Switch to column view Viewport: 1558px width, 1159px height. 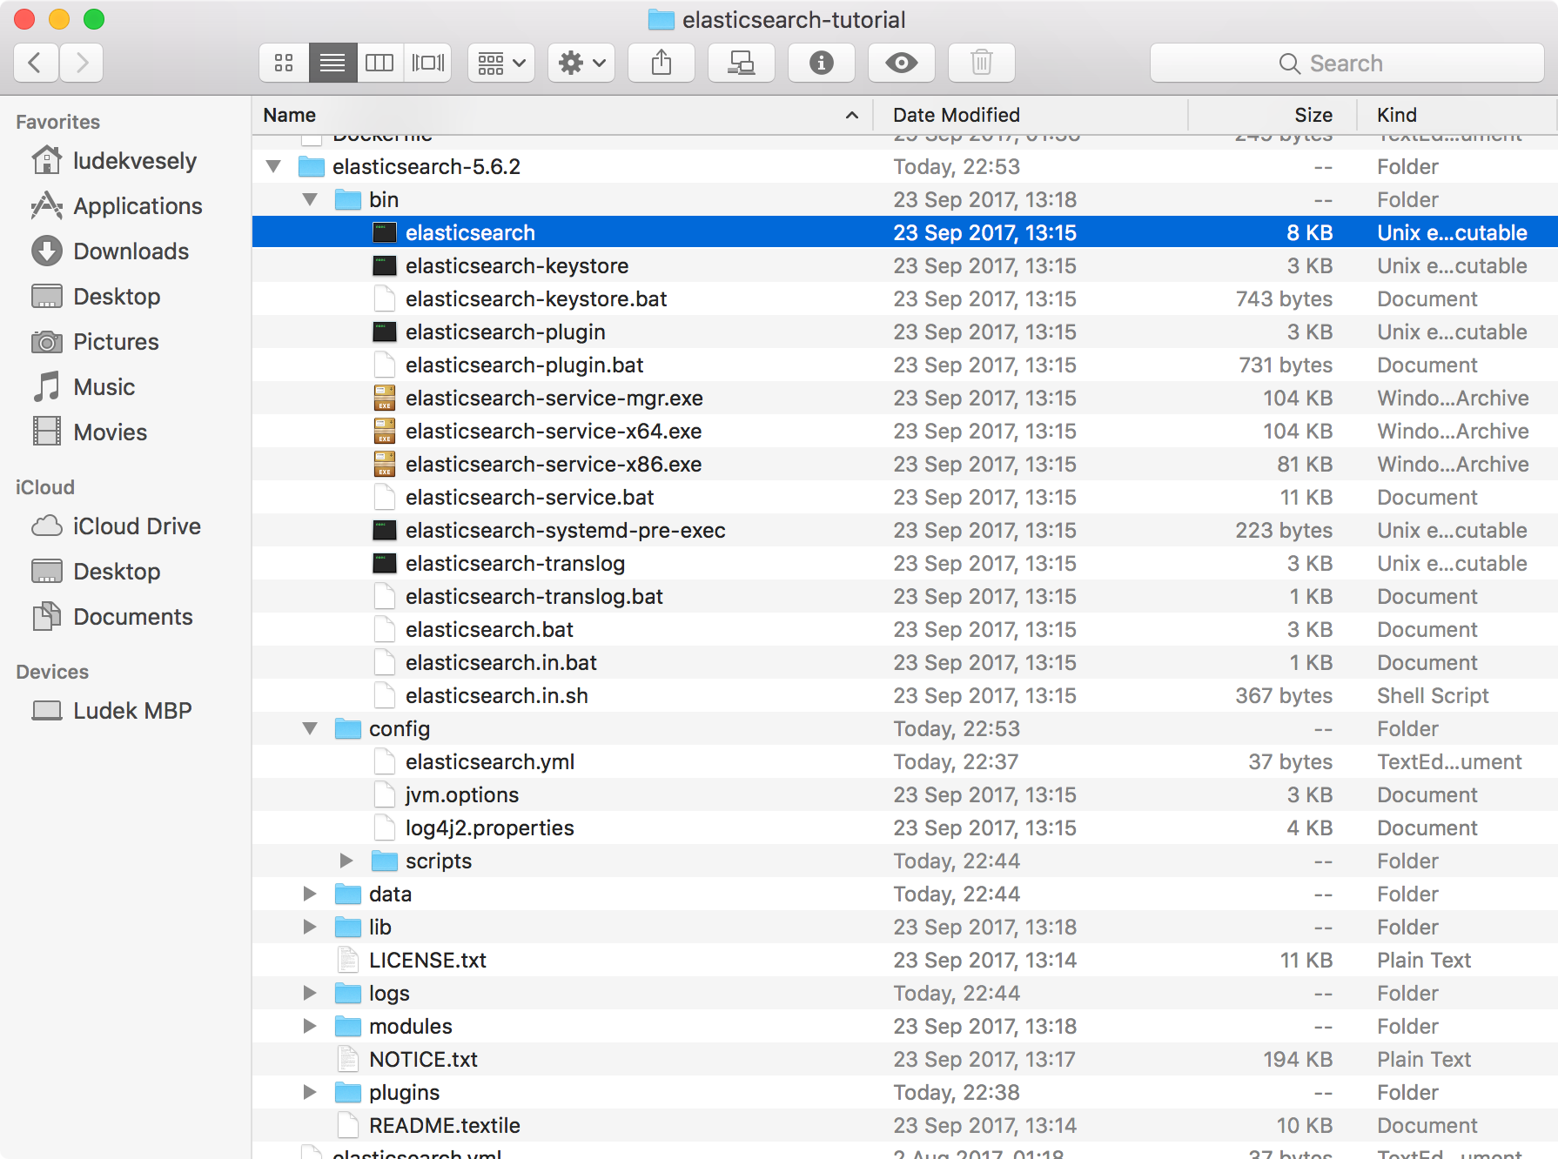coord(379,63)
